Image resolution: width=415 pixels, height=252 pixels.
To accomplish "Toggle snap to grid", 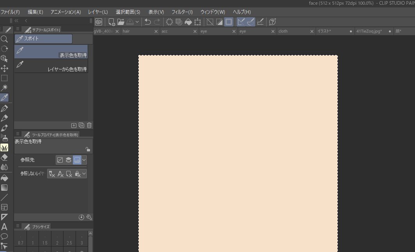I will (260, 22).
